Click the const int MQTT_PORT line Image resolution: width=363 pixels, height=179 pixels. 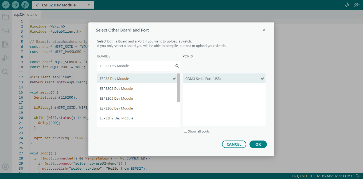58,67
